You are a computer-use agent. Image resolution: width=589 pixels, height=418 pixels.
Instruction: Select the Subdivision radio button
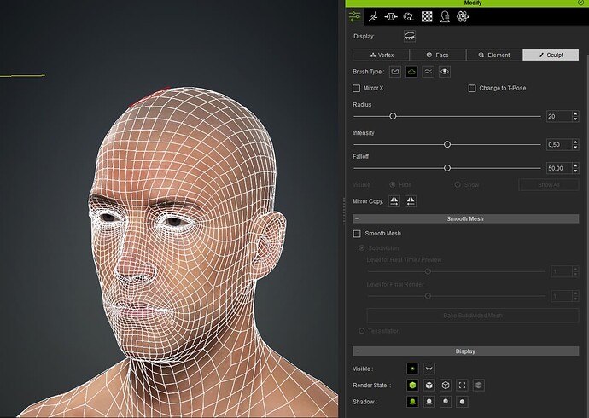[362, 248]
